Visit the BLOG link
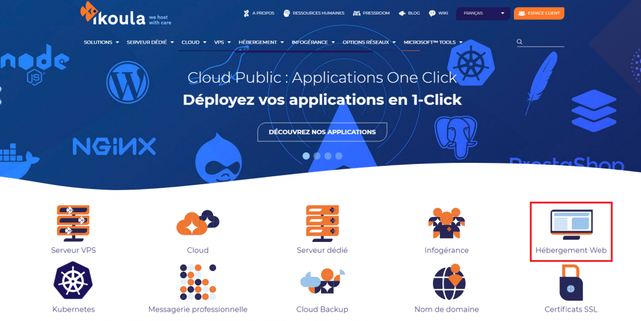 pyautogui.click(x=414, y=13)
